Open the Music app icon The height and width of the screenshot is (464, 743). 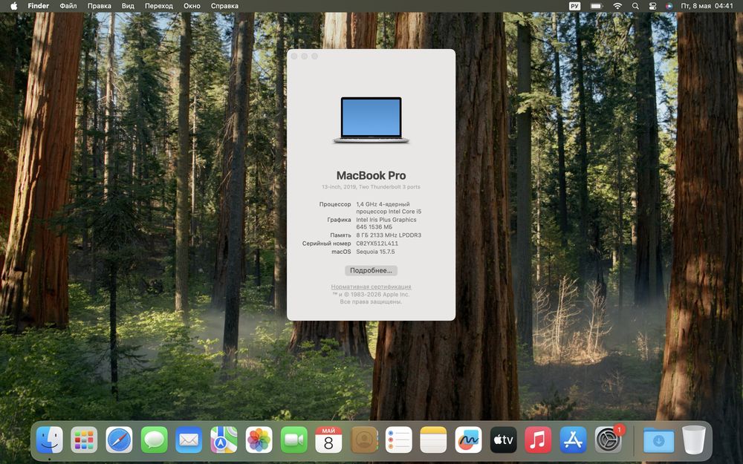pyautogui.click(x=538, y=440)
